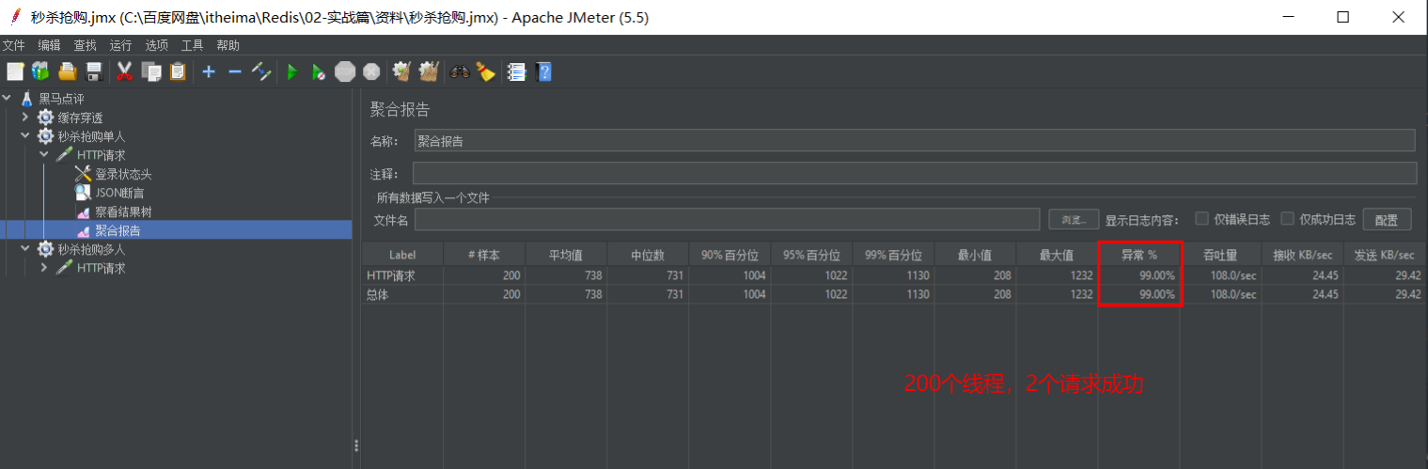Expand all nodes with the plus icon
The height and width of the screenshot is (469, 1428).
[x=209, y=71]
